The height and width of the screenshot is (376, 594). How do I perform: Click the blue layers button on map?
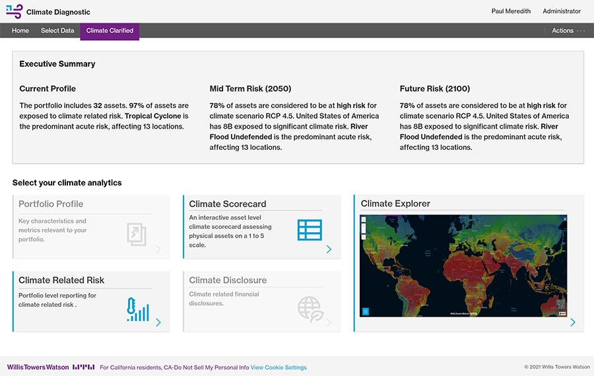(365, 311)
